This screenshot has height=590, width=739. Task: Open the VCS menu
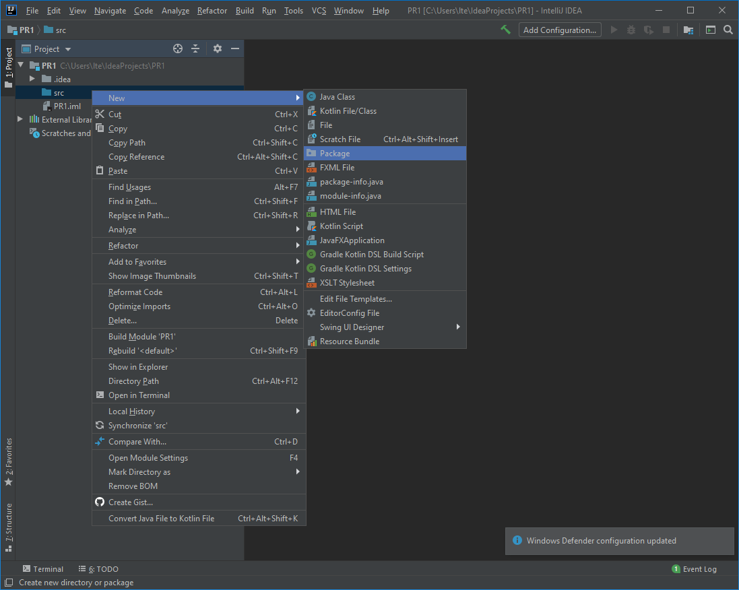tap(319, 10)
